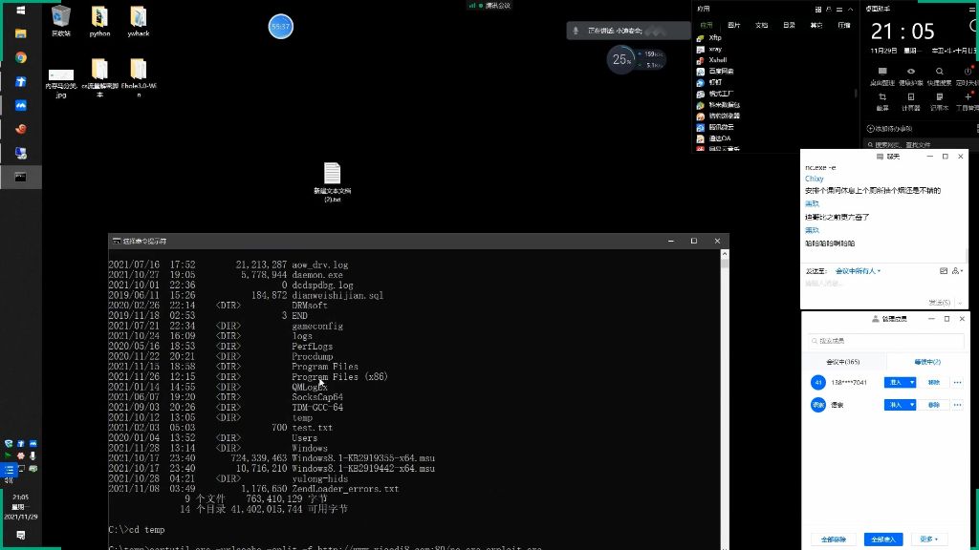
Task: Open admit dropdown arrow for 138****7041
Action: pos(912,382)
